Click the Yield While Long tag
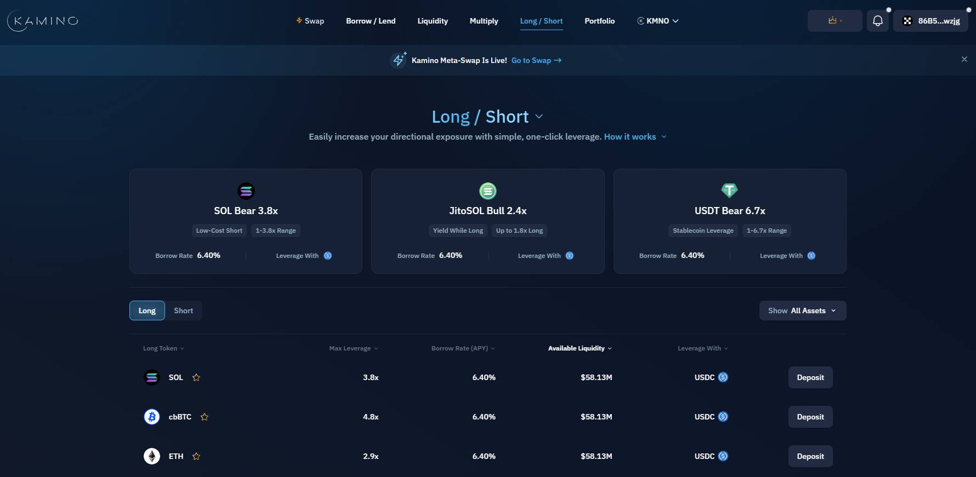 click(458, 231)
